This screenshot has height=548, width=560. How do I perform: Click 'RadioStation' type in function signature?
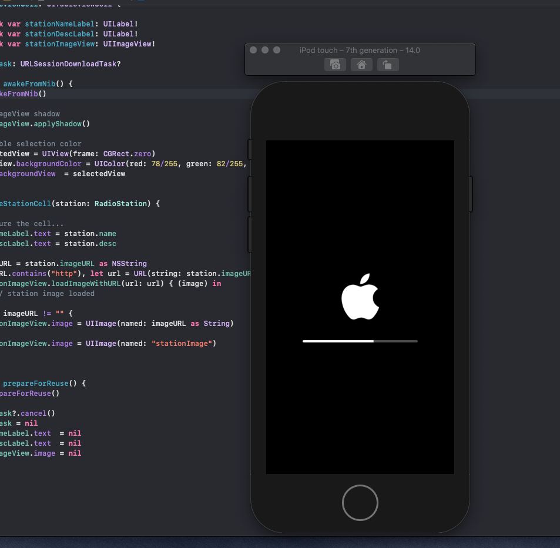[120, 204]
